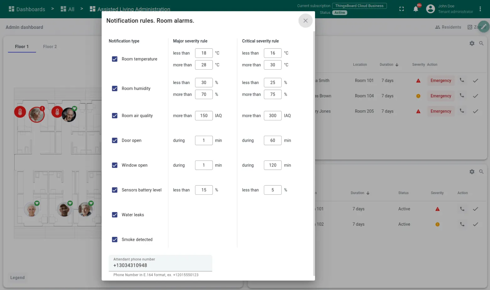Open Residents button
This screenshot has height=290, width=490.
[448, 27]
